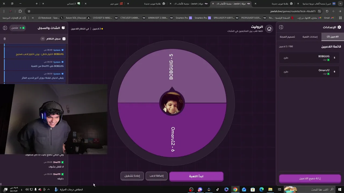This screenshot has height=193, width=344.
Task: Click the streamer webcam overlay
Action: coord(54,119)
